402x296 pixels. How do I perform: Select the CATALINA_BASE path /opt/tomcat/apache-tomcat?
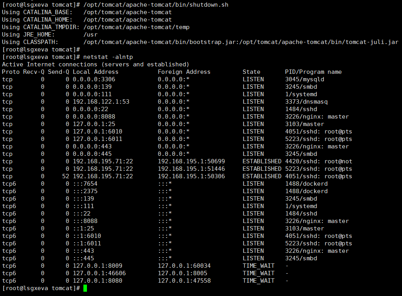127,12
